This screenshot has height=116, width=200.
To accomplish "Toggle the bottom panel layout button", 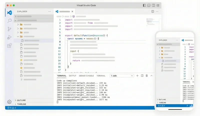I will [x=149, y=5].
